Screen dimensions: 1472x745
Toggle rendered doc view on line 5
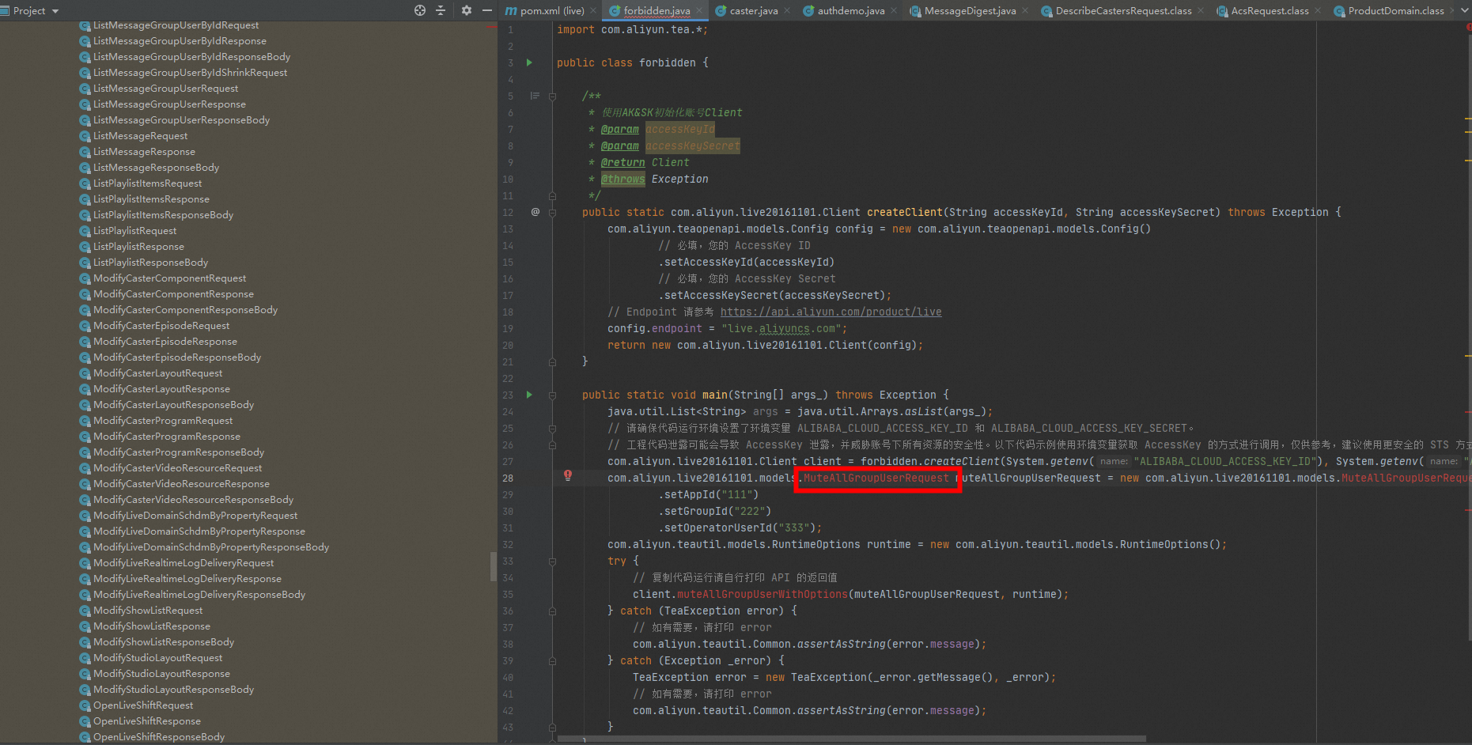pyautogui.click(x=535, y=96)
